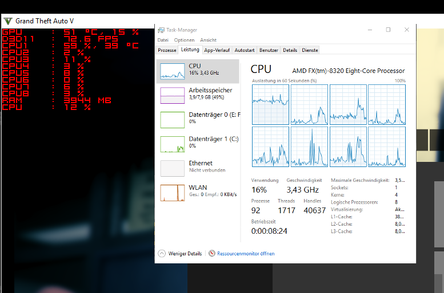Image resolution: width=444 pixels, height=293 pixels.
Task: Click the Ressourcenmonitor gauge icon
Action: (212, 254)
